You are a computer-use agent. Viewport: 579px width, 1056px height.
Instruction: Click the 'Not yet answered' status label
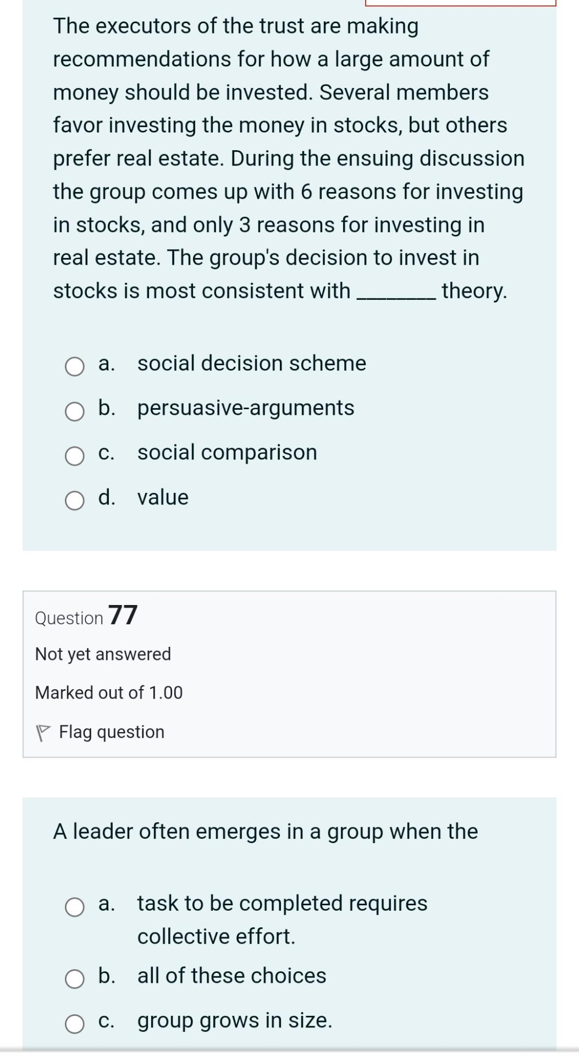pyautogui.click(x=103, y=654)
